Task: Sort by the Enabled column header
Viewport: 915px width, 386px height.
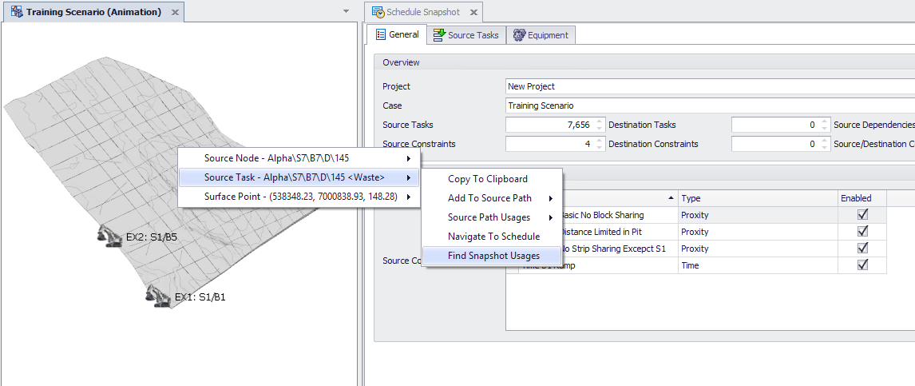Action: (x=862, y=198)
